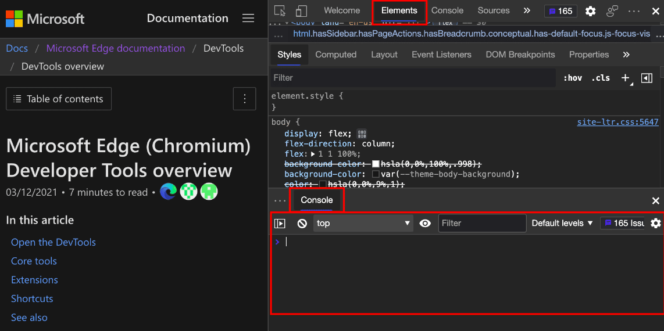Image resolution: width=664 pixels, height=331 pixels.
Task: Click the breadcrumb overflow ellipsis
Action: tap(279, 37)
